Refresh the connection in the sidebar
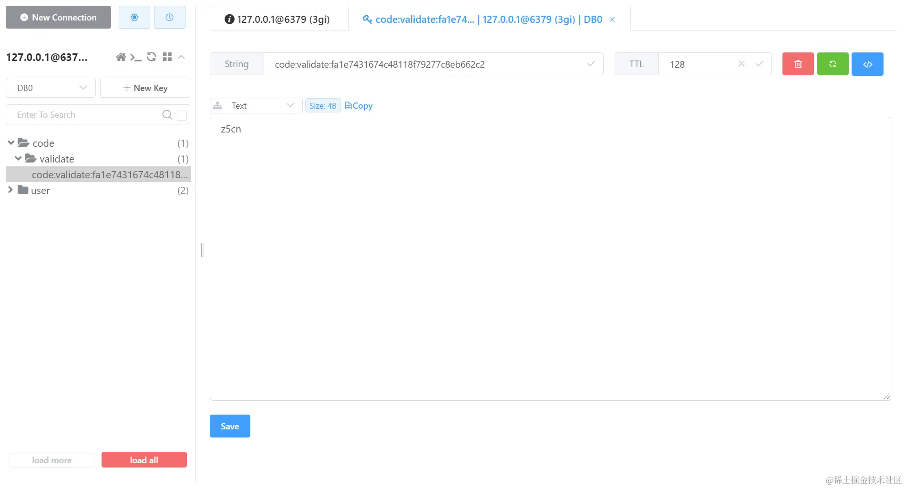Viewport: 905px width, 488px height. (152, 57)
